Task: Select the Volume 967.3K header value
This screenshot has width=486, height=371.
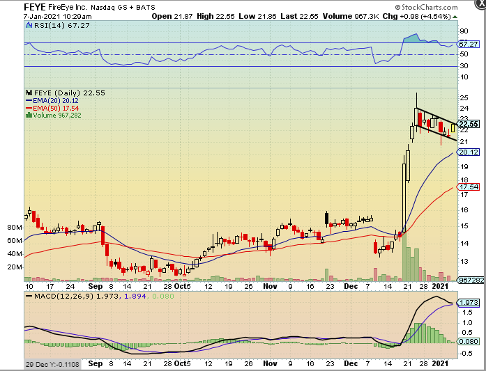Action: coord(351,17)
